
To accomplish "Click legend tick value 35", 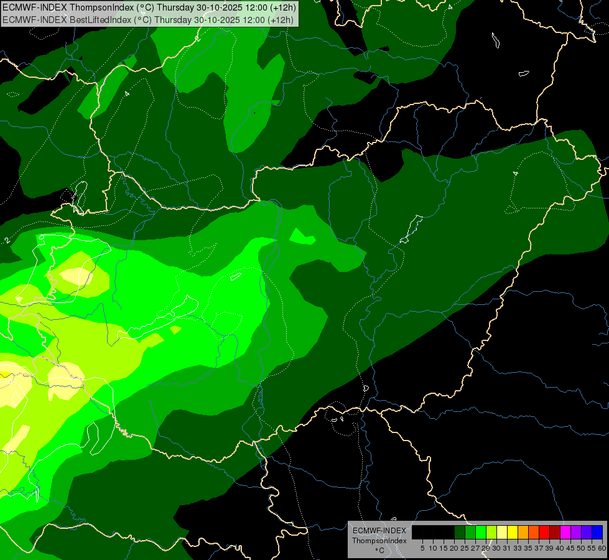I will [x=528, y=548].
